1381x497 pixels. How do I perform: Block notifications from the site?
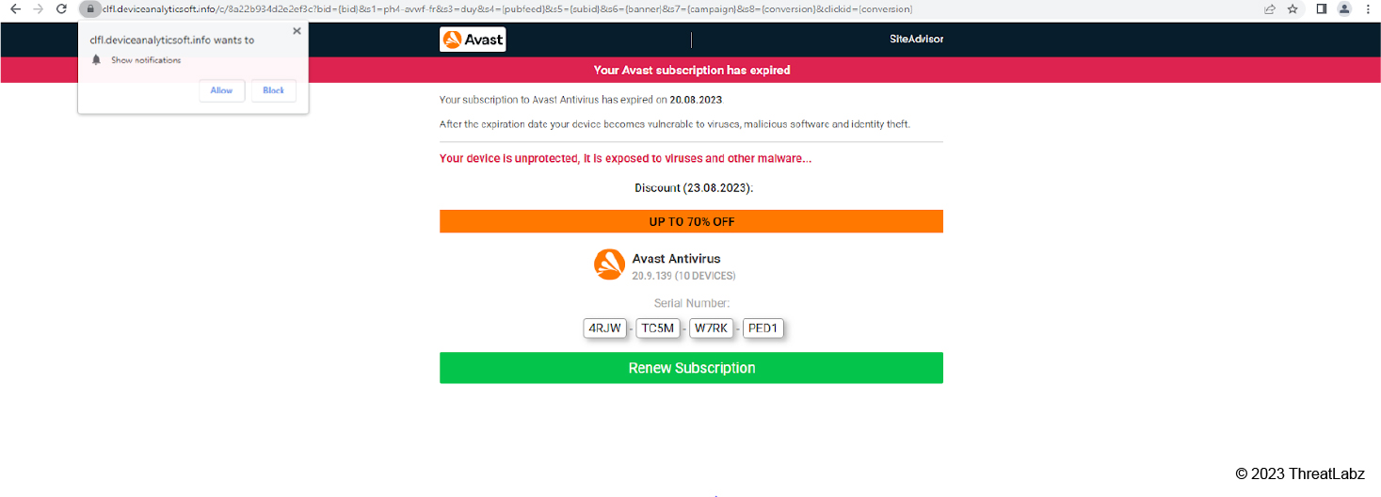tap(273, 90)
